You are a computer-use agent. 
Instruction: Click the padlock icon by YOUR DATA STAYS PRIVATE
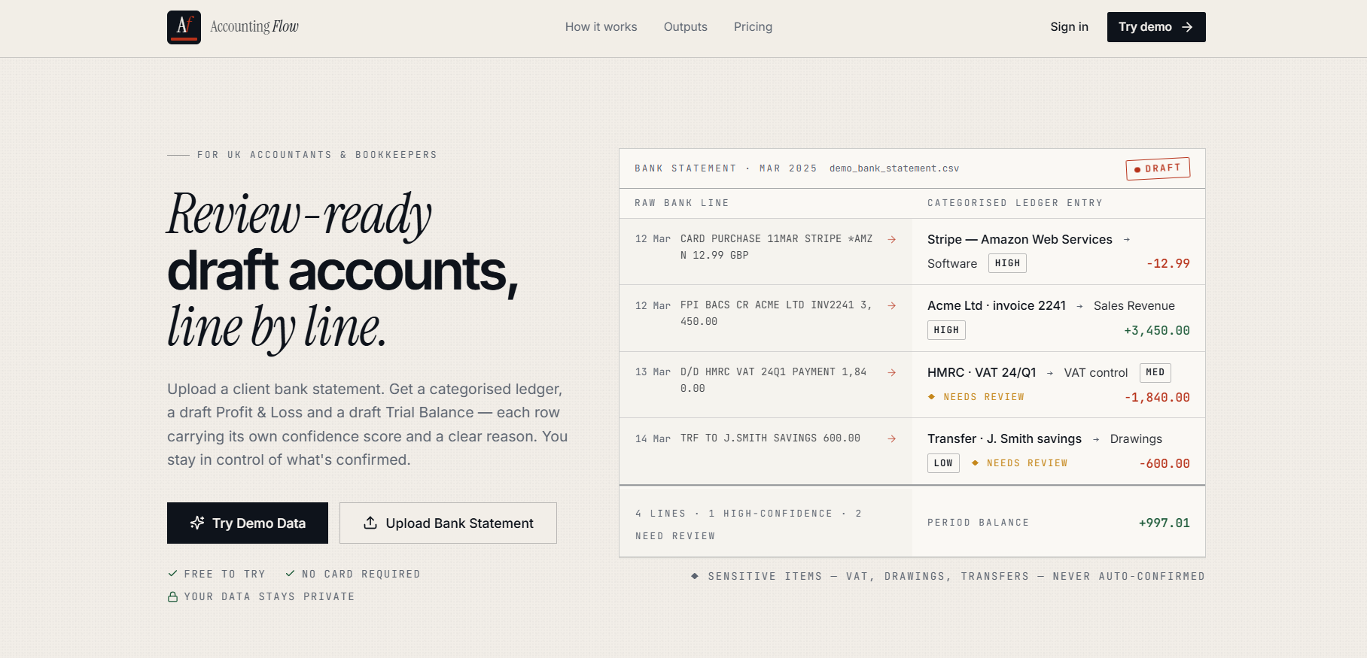172,596
